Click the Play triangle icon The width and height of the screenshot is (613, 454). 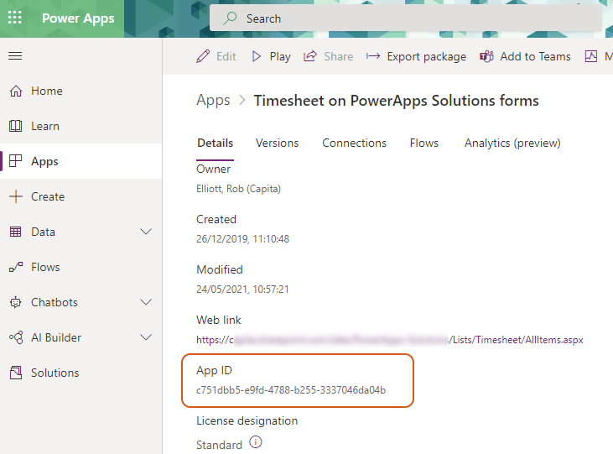pyautogui.click(x=257, y=56)
